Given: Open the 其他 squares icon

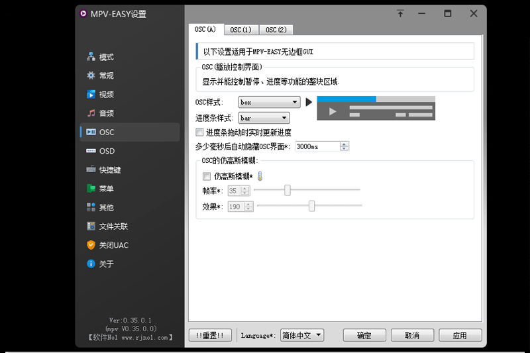Looking at the screenshot, I should coord(91,207).
